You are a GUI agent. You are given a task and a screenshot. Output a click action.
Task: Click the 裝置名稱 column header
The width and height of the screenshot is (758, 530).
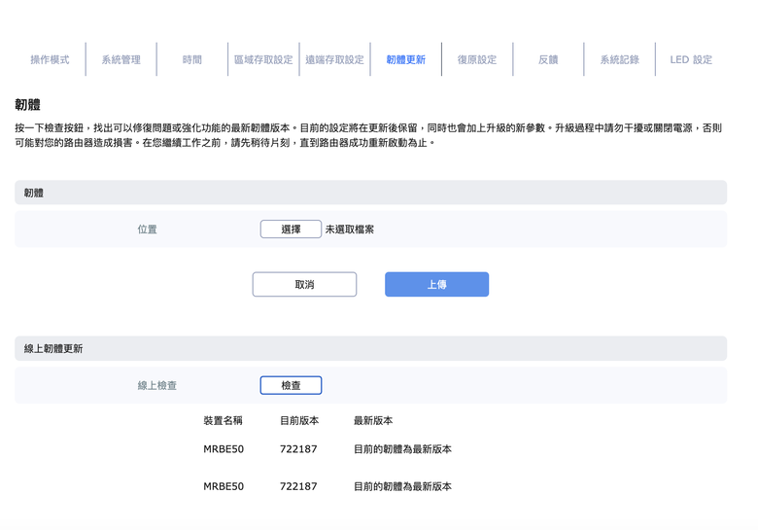223,420
